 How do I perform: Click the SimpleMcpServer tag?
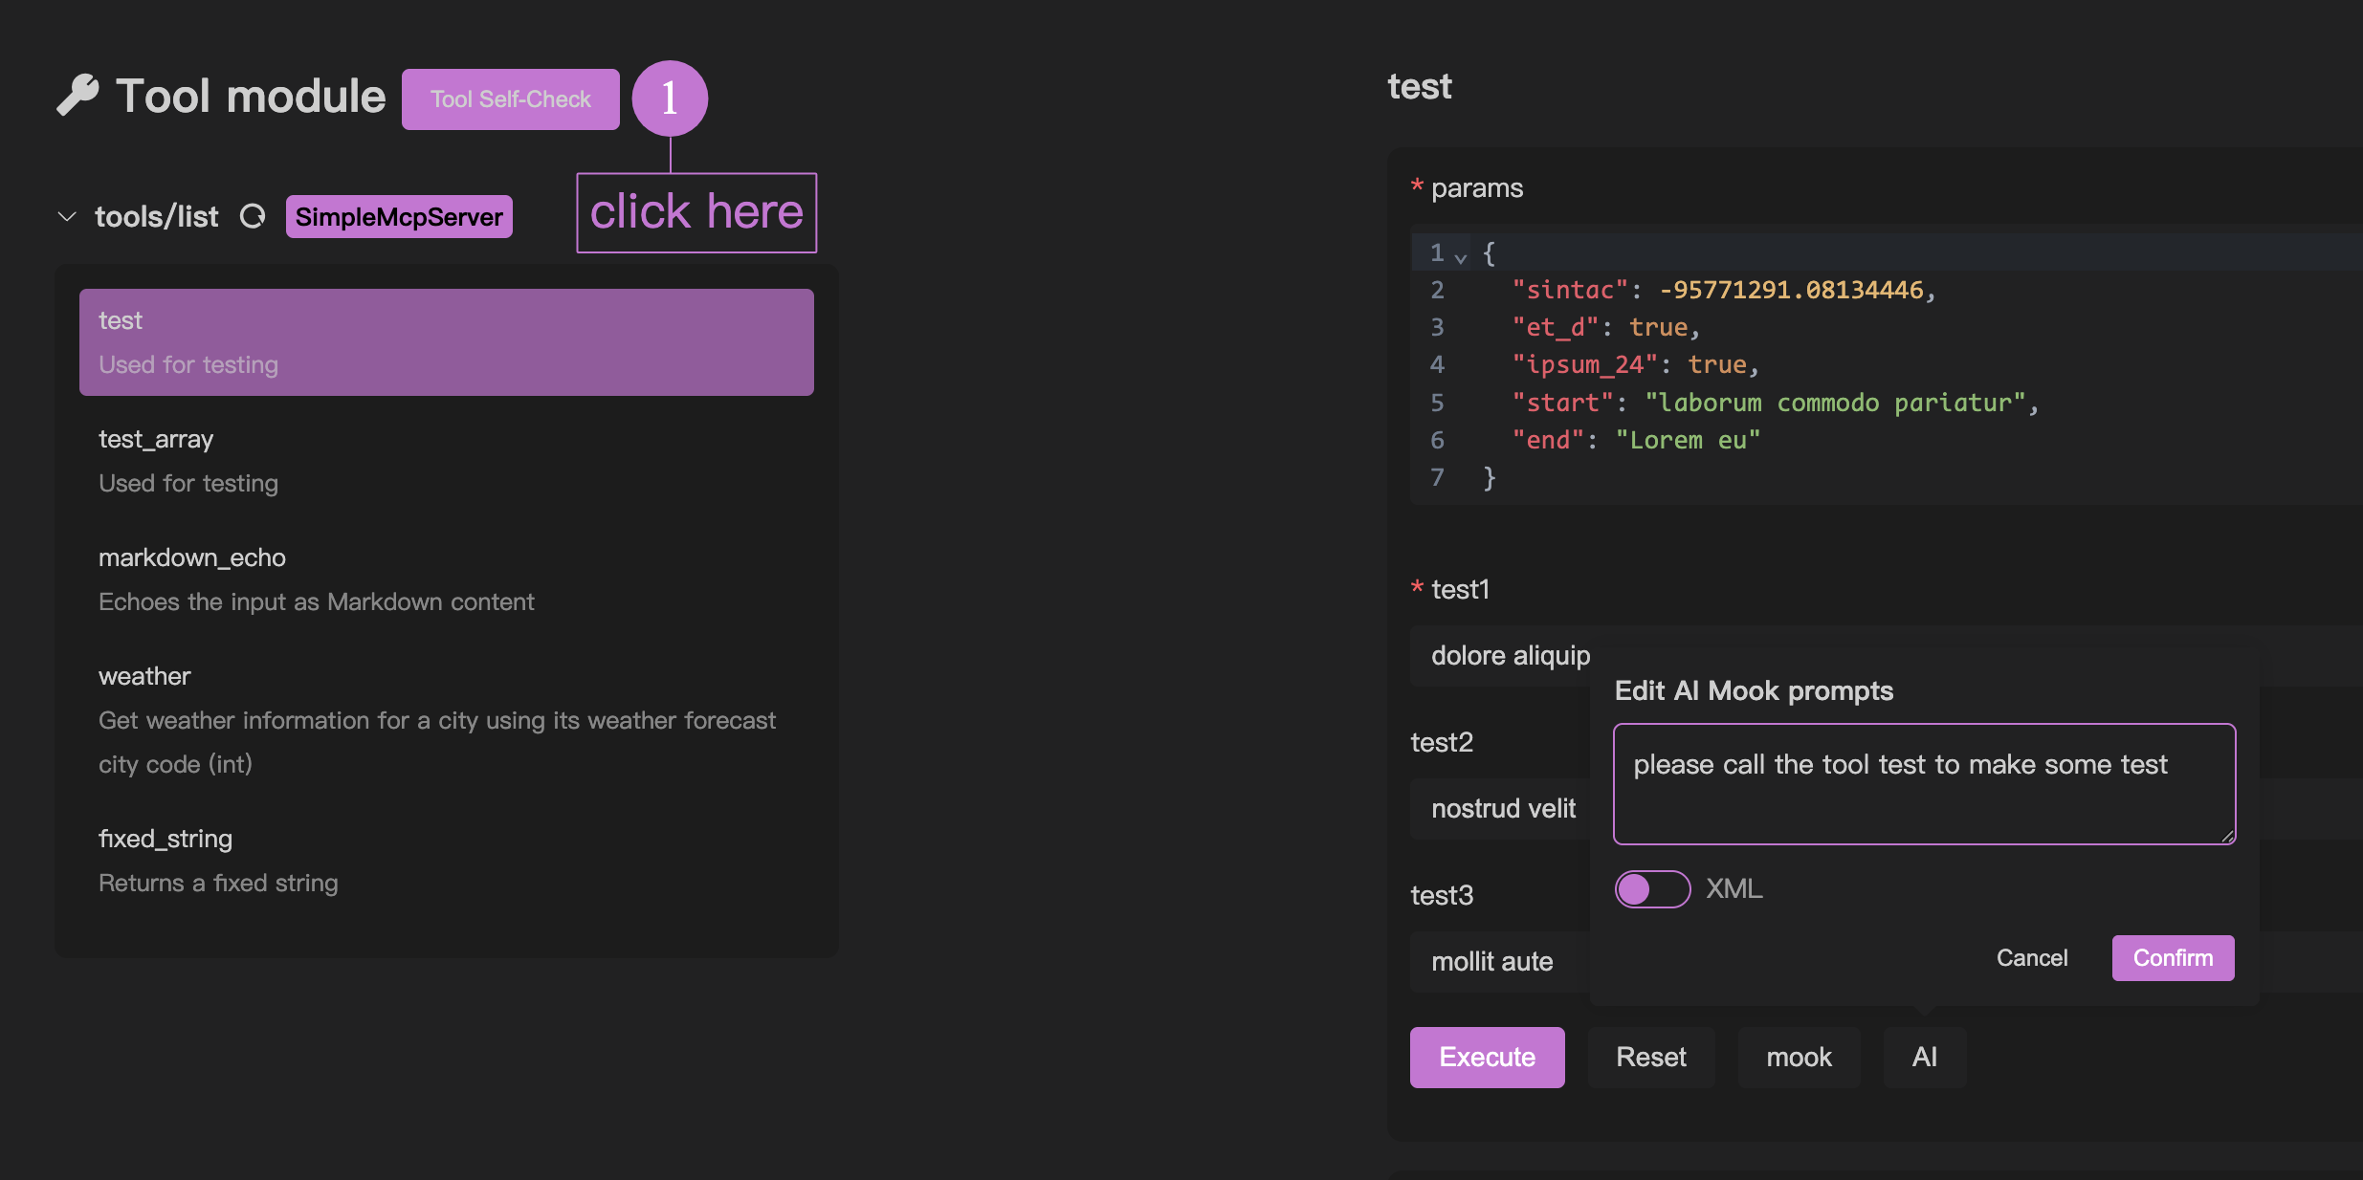point(399,217)
